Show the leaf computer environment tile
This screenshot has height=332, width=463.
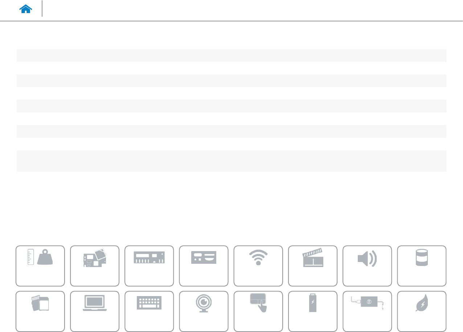(422, 311)
